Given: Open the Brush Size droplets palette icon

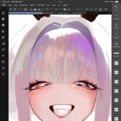Looking at the screenshot, I should 3,31.
